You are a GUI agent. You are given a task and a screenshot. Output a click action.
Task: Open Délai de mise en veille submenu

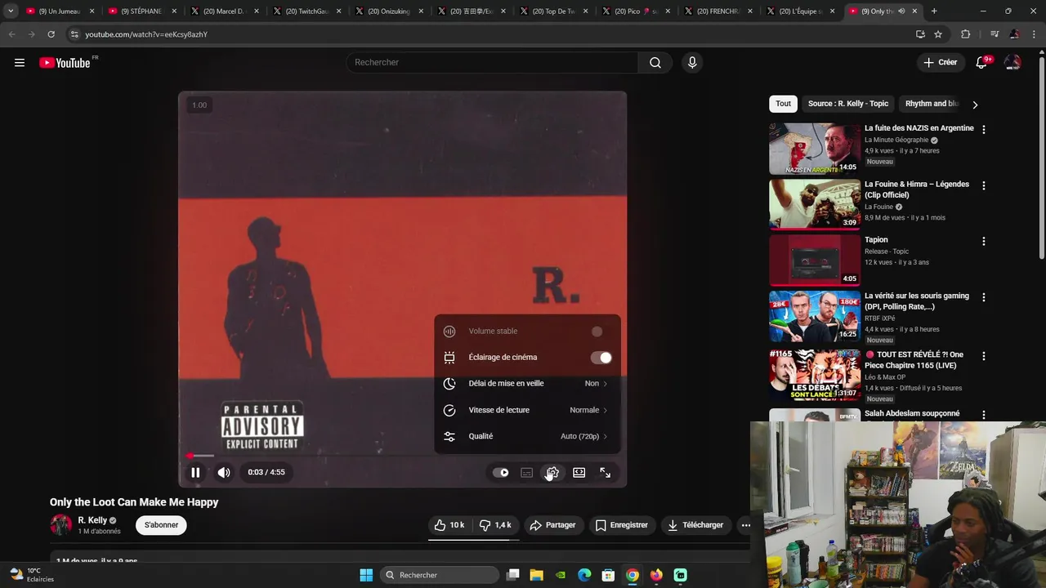click(527, 384)
